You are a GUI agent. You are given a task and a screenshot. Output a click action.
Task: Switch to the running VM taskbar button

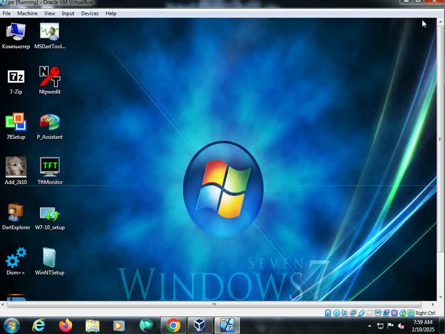pyautogui.click(x=227, y=325)
